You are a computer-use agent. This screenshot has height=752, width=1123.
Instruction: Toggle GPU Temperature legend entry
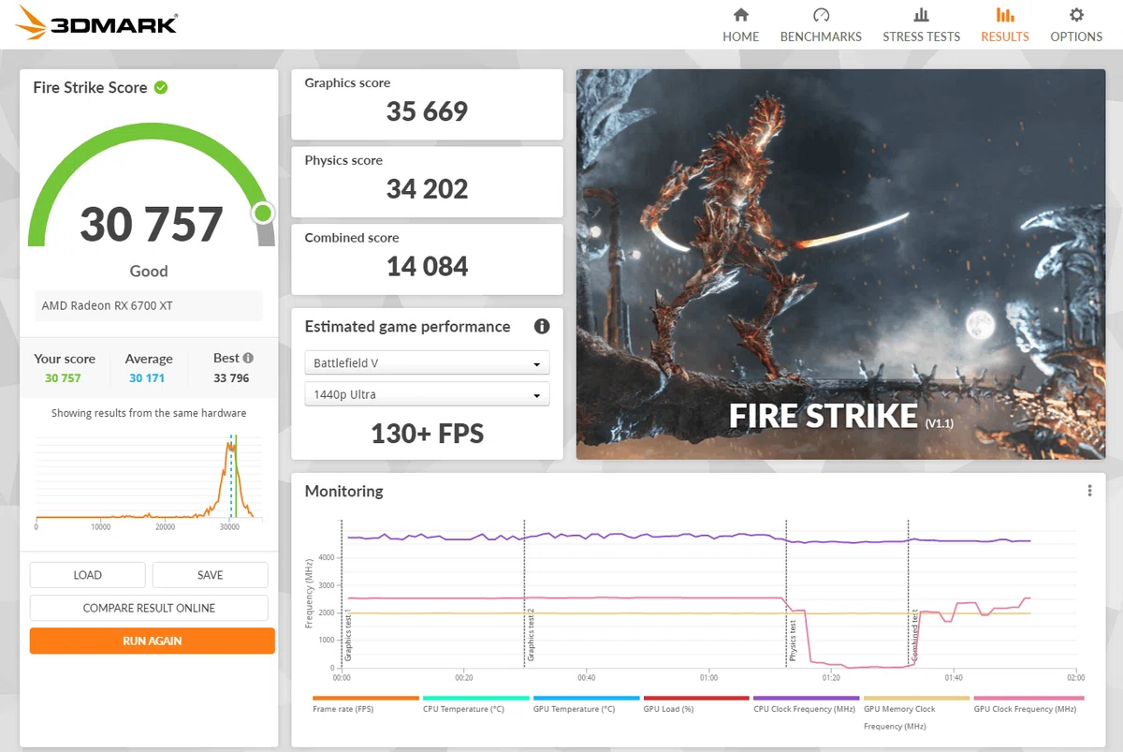(587, 704)
